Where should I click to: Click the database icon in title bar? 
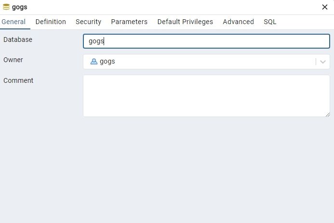pyautogui.click(x=6, y=7)
